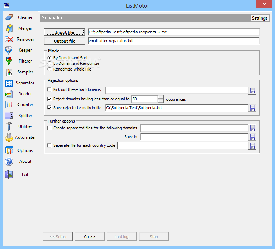Open the Filterer icon
Viewport: 275px width, 249px height.
(x=9, y=61)
